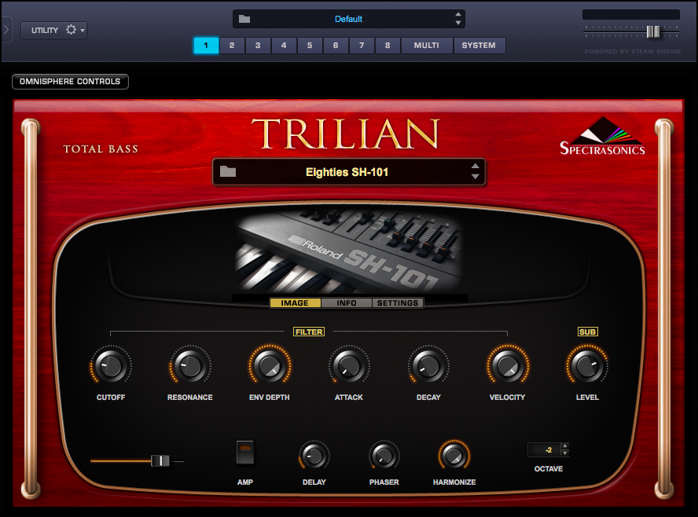Screen dimensions: 698x517
Task: Click the Roland SH-101 image thumbnail
Action: click(x=348, y=251)
